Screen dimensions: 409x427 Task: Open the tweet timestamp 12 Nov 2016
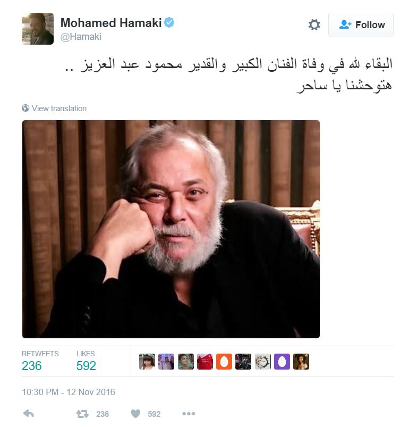69,392
